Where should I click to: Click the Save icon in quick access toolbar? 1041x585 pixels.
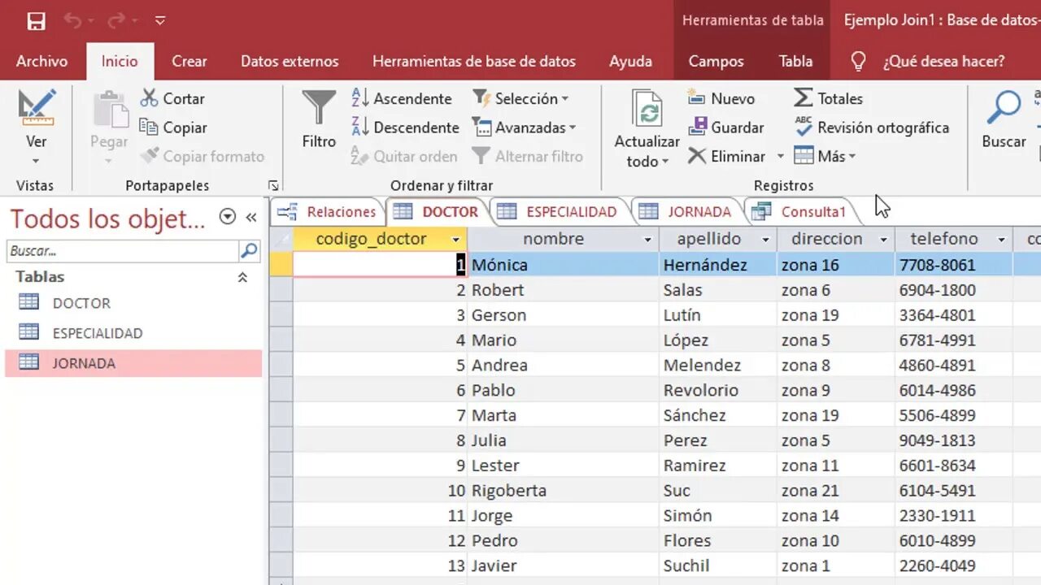(36, 21)
